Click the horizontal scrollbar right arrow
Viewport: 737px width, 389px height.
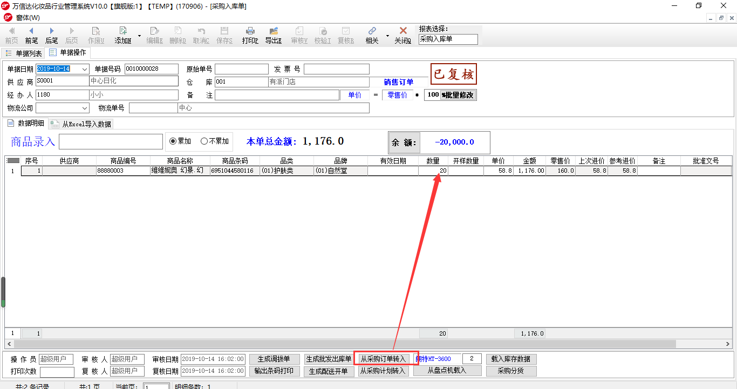[728, 344]
